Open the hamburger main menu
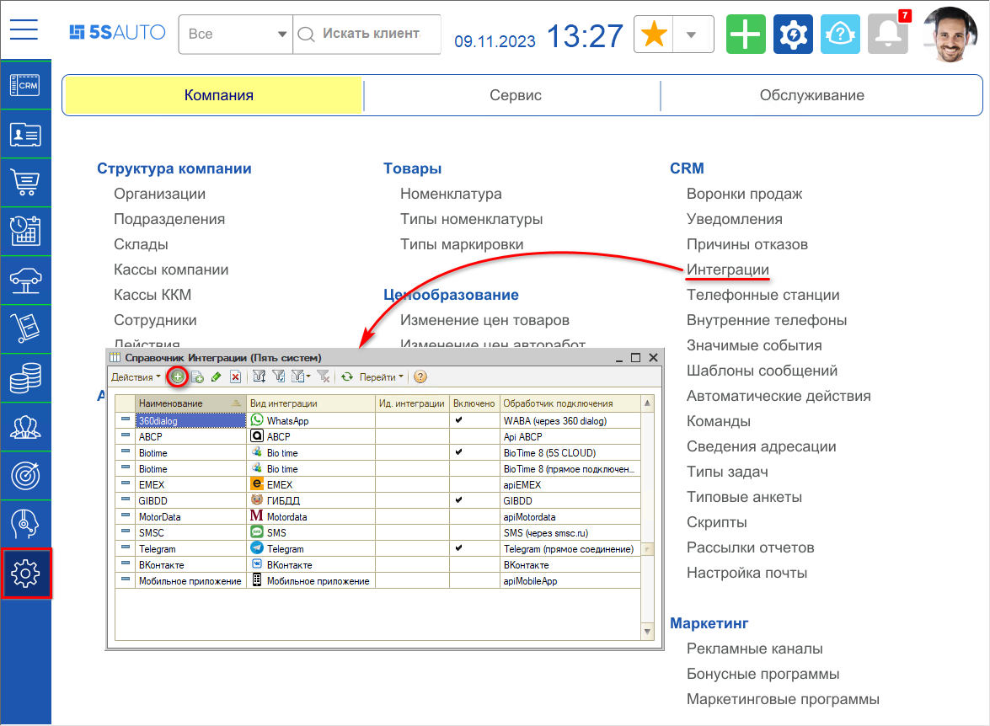 (x=24, y=29)
